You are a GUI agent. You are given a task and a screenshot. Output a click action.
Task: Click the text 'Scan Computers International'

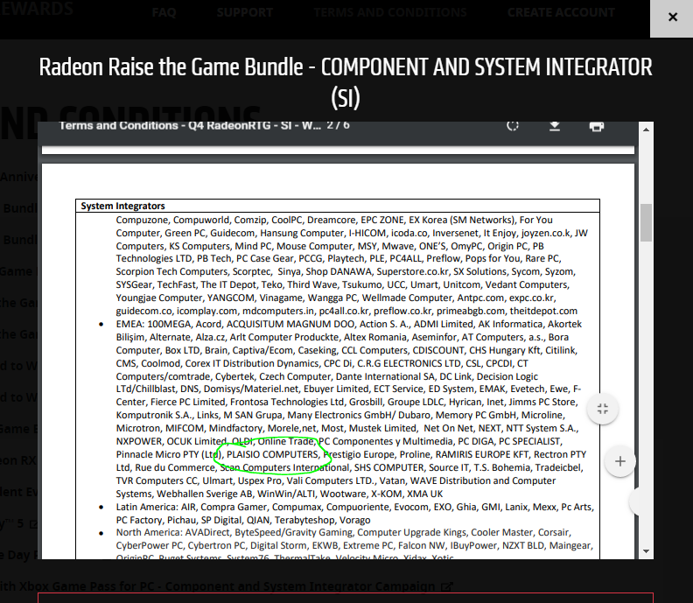[284, 467]
